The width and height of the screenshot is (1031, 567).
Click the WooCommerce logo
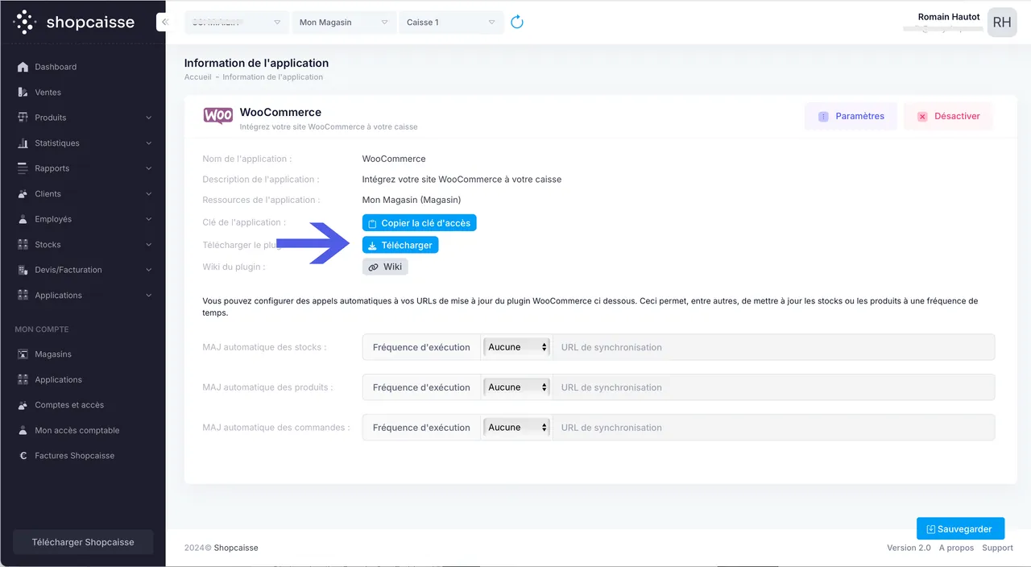(218, 116)
